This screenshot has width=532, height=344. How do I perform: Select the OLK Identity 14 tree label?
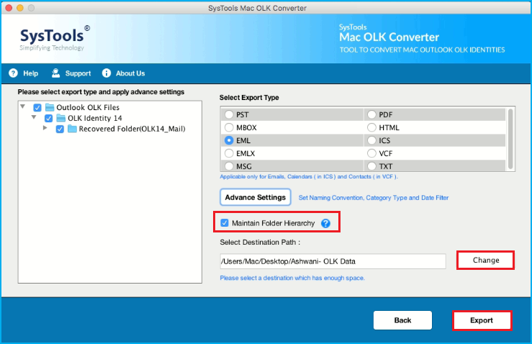(x=94, y=118)
